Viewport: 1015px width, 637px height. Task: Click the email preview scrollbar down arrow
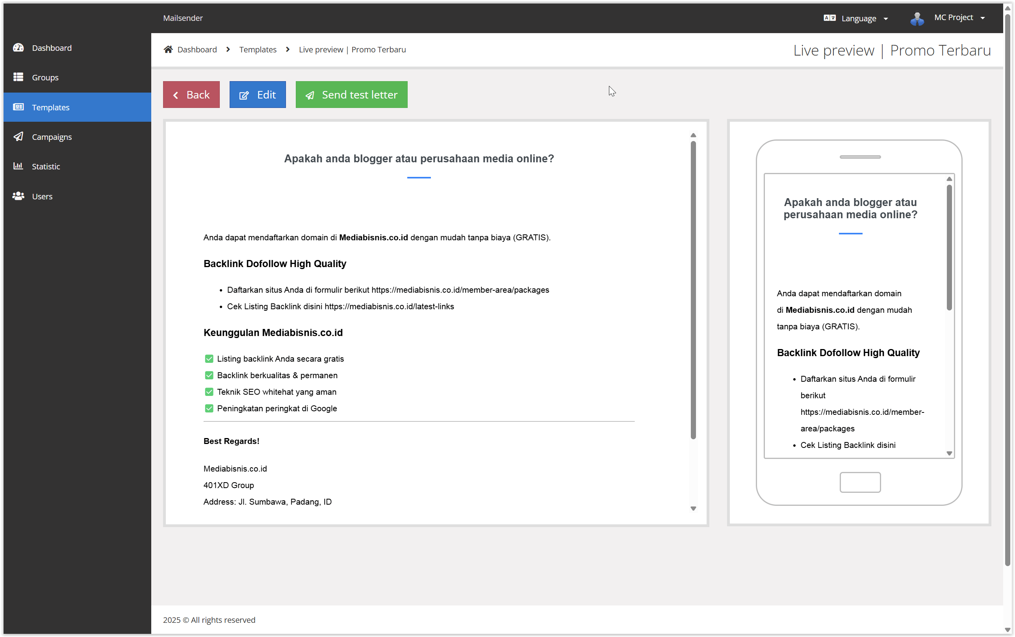693,509
